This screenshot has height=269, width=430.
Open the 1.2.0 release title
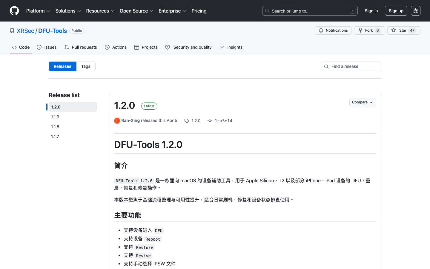tap(125, 106)
